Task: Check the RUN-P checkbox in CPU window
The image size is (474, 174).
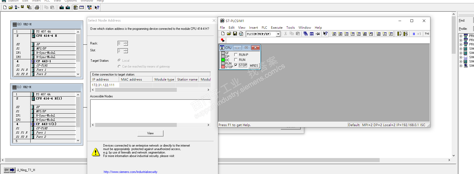Action: pos(236,55)
